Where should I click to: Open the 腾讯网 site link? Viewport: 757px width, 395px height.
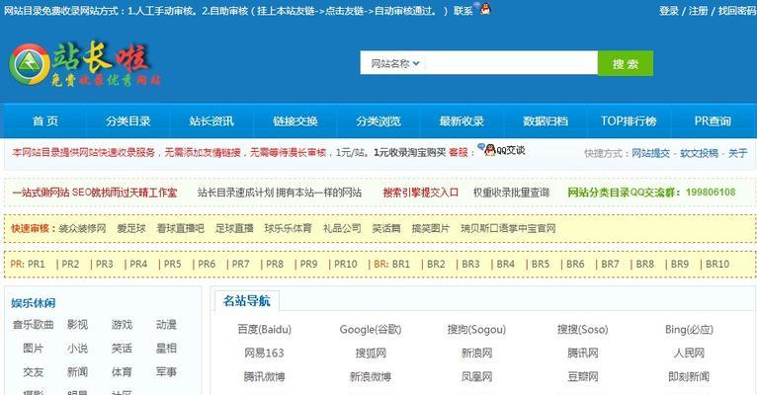click(583, 354)
